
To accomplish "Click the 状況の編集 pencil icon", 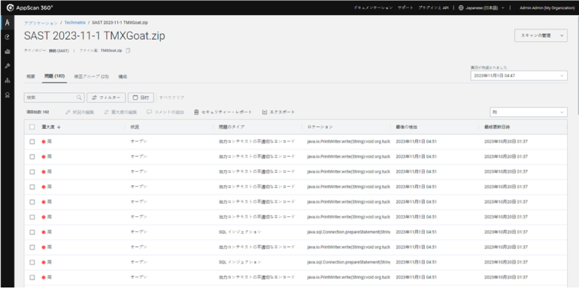I will pos(67,112).
